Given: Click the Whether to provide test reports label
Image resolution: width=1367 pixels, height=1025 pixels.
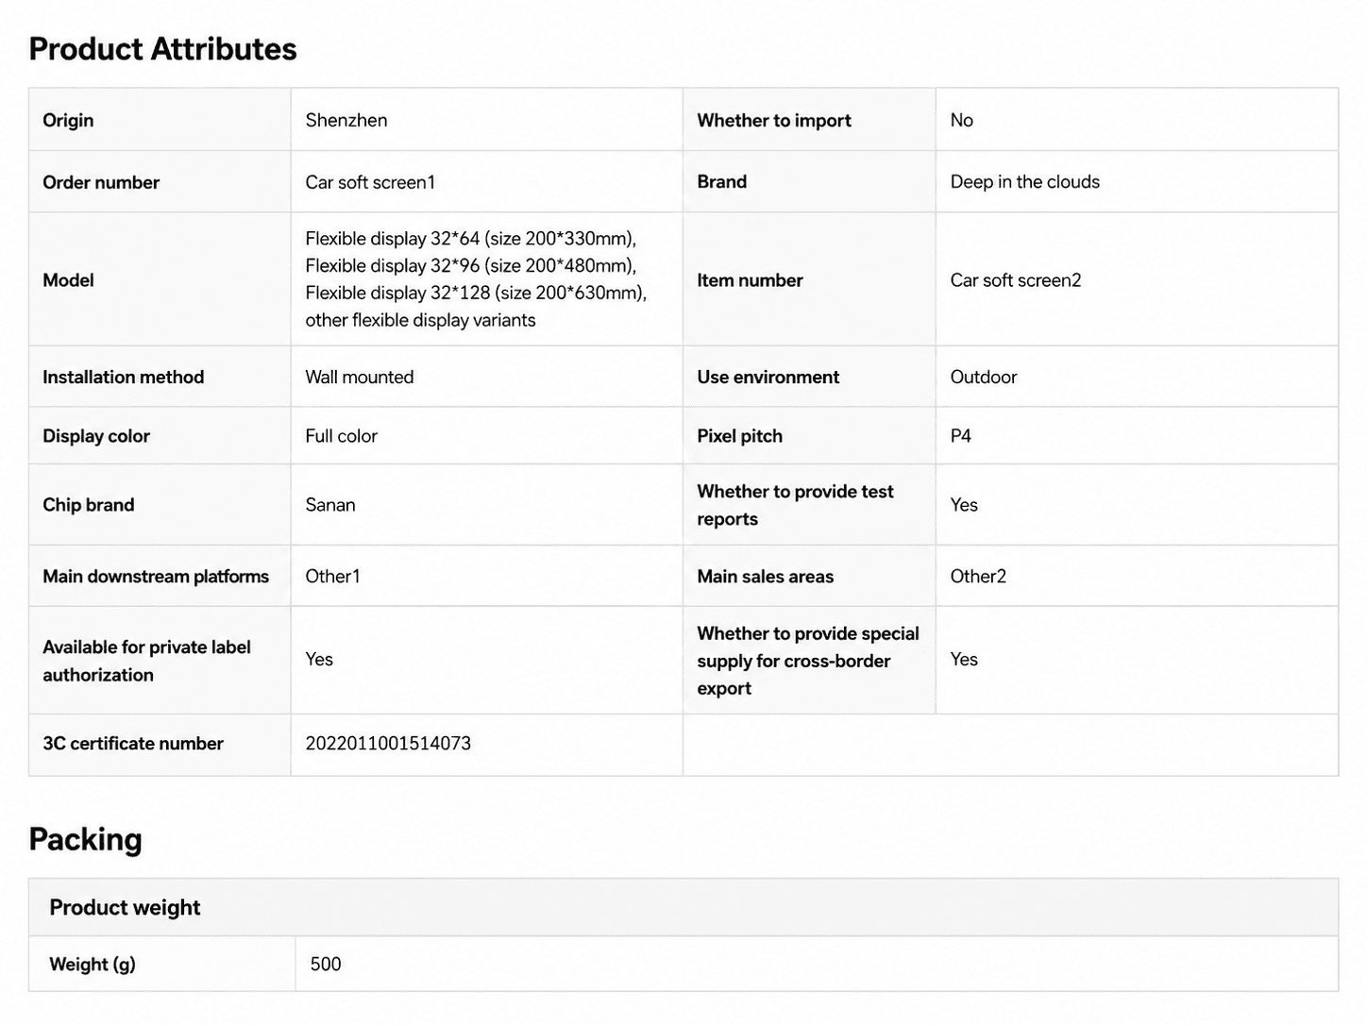Looking at the screenshot, I should [795, 505].
